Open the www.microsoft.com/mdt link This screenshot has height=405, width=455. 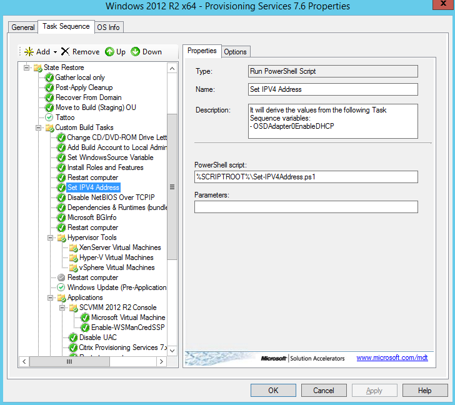pyautogui.click(x=392, y=357)
